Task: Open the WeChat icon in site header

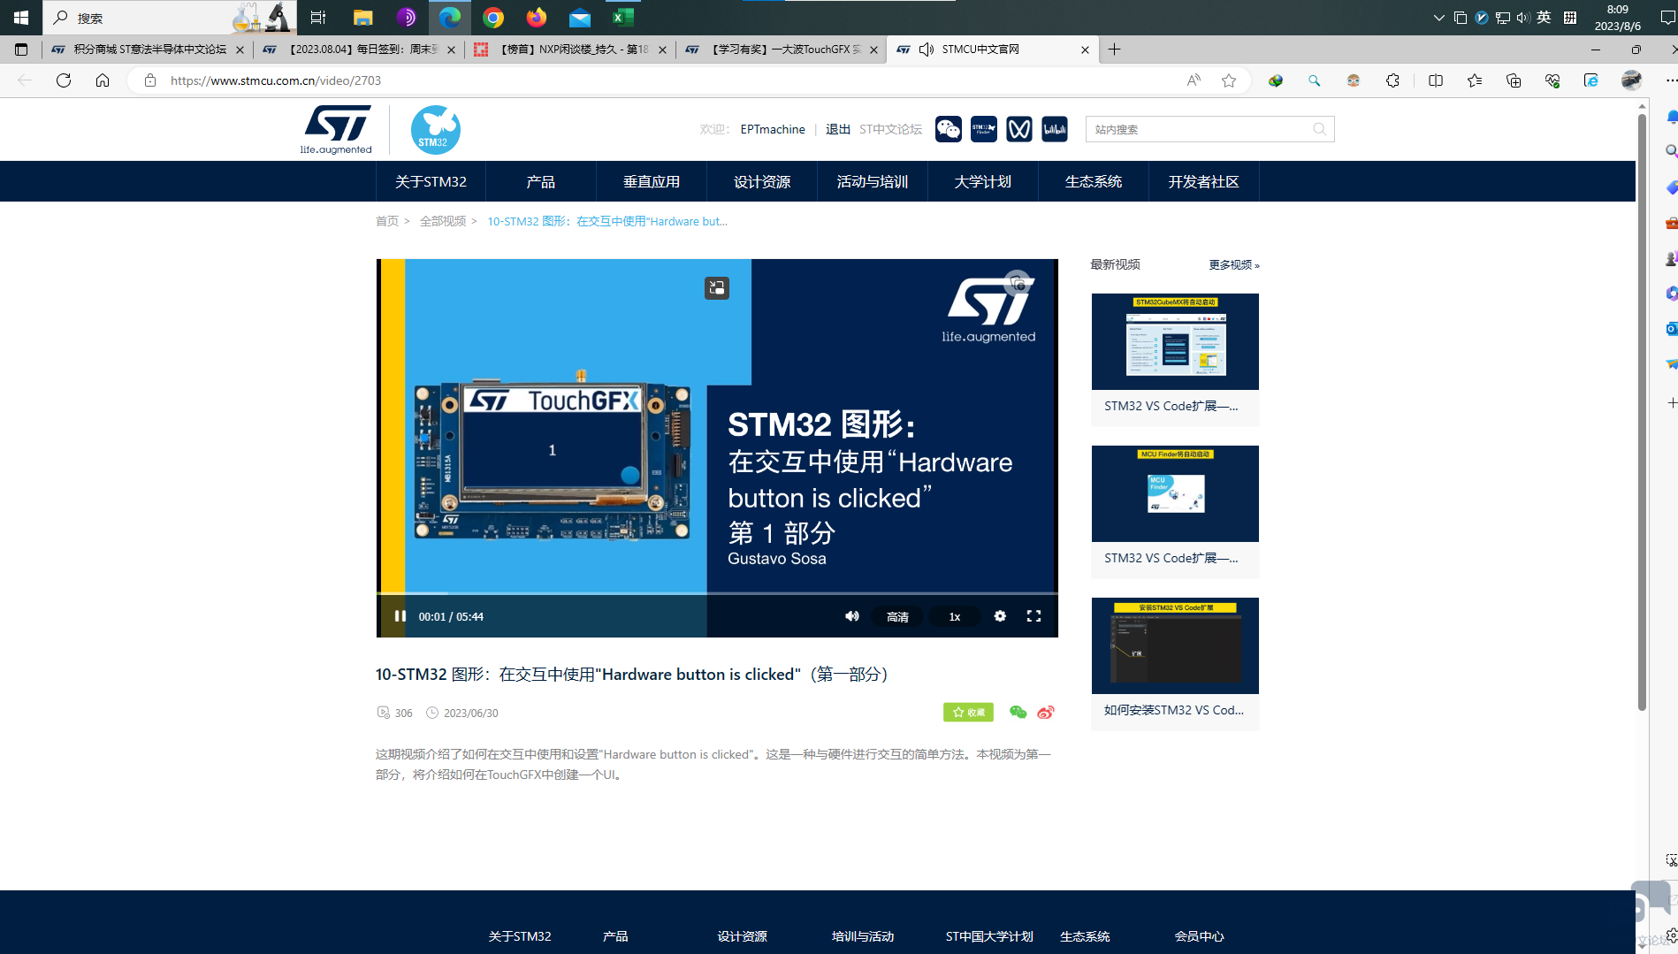Action: [x=949, y=129]
